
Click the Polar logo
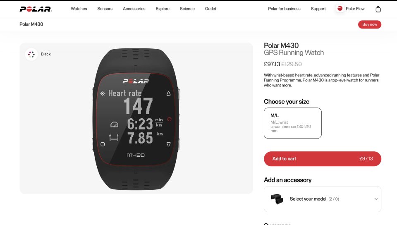36,9
